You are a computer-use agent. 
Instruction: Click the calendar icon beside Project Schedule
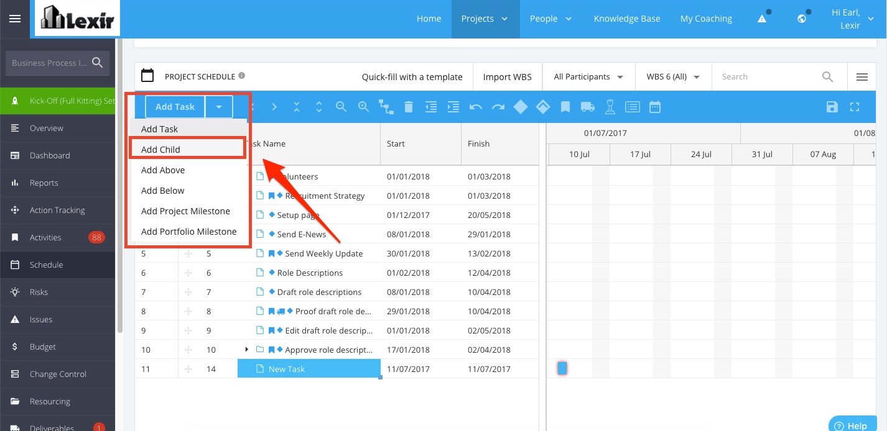pos(147,76)
